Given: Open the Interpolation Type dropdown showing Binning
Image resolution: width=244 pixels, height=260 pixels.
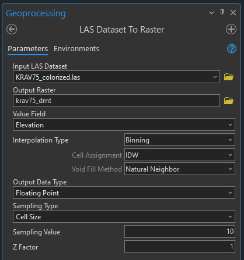Looking at the screenshot, I should (180, 140).
